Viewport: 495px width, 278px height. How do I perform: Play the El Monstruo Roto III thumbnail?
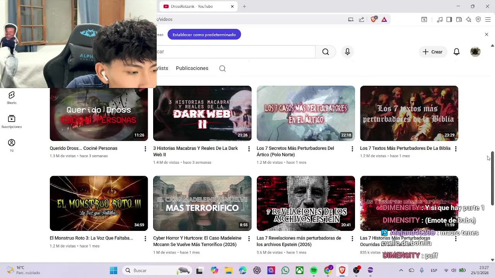pyautogui.click(x=99, y=203)
